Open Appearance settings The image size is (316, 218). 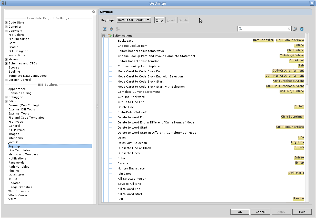click(17, 89)
